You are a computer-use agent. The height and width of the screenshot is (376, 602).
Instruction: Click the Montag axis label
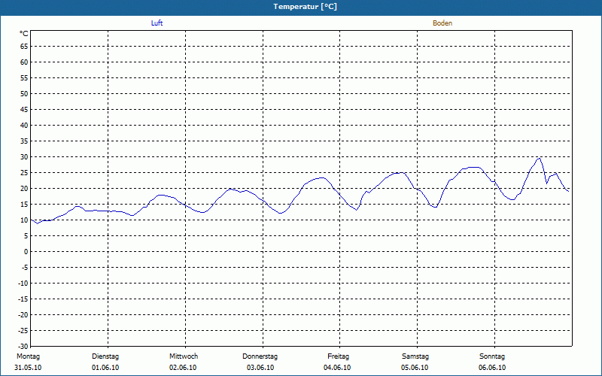(29, 356)
